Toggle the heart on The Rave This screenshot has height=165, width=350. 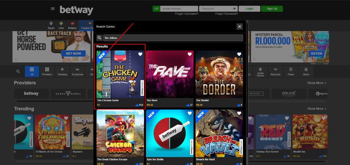190,54
